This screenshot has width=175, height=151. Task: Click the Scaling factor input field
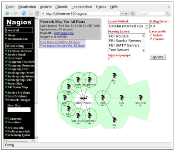(155, 26)
